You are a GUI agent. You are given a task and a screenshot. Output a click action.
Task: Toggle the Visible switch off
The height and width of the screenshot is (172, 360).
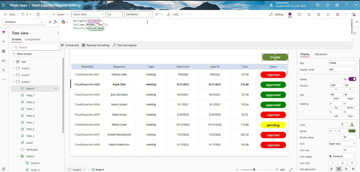(x=352, y=79)
